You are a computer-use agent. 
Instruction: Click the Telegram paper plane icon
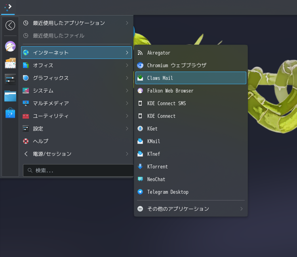click(x=140, y=192)
